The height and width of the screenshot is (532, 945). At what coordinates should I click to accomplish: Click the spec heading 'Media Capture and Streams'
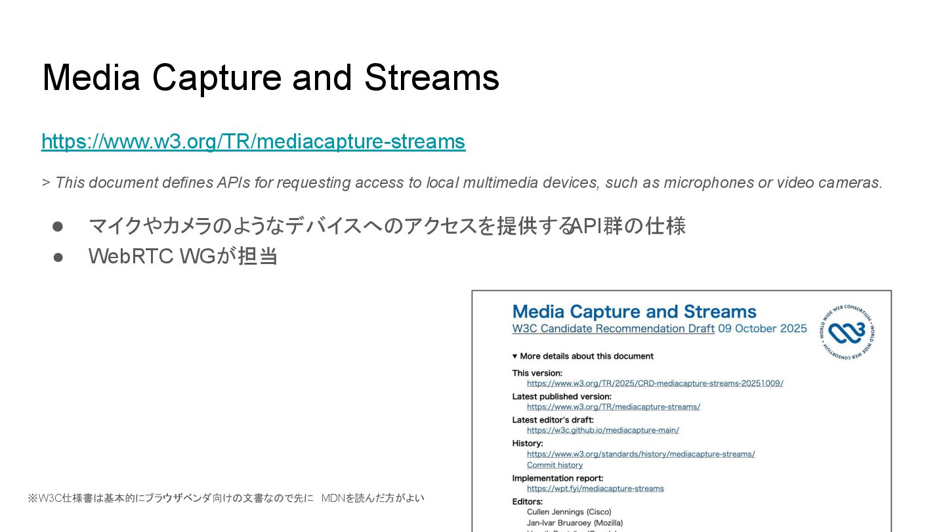(634, 311)
